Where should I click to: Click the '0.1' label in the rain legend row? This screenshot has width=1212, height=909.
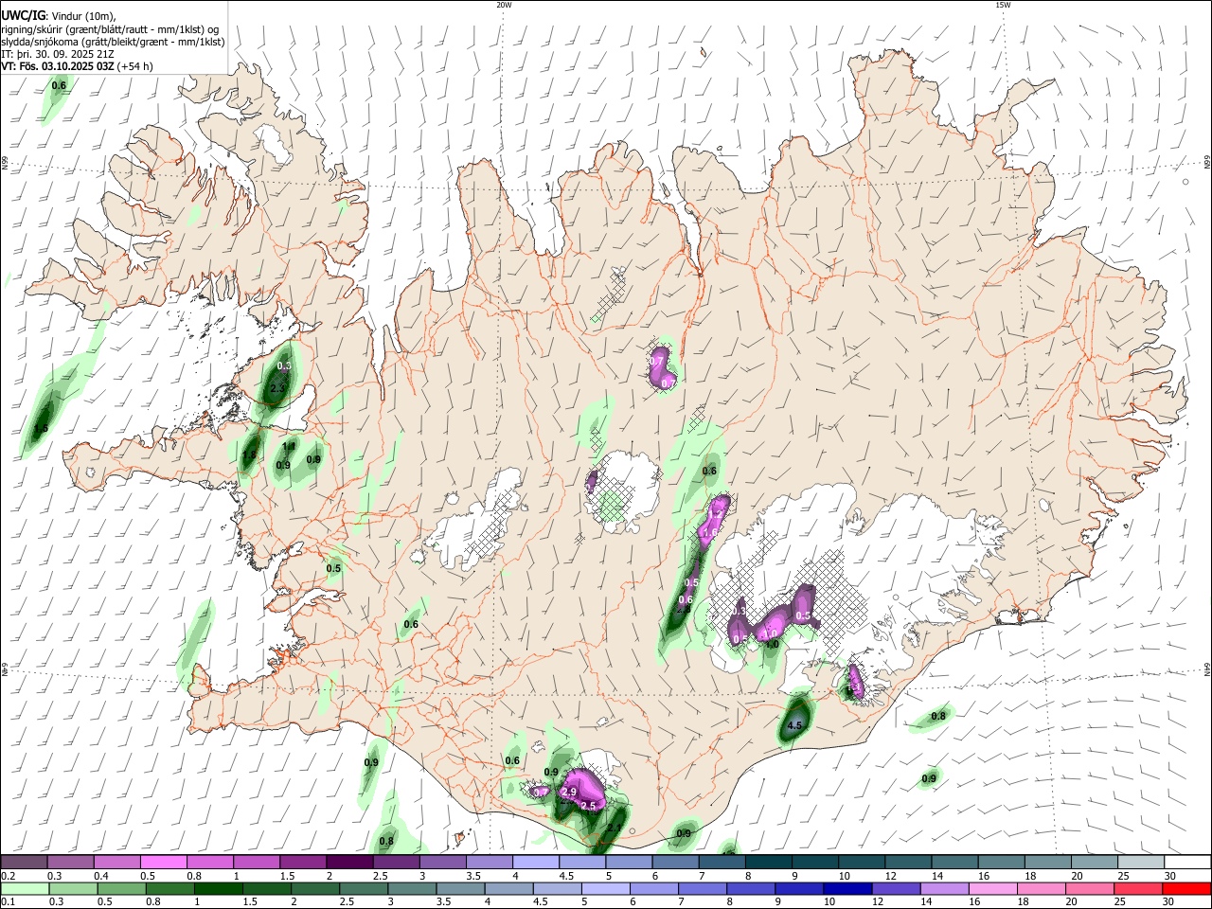[8, 901]
